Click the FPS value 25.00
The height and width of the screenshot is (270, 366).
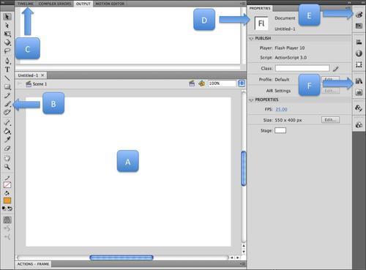281,110
